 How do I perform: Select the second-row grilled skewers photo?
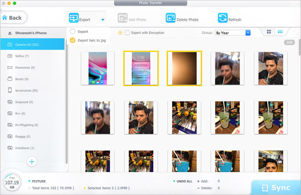pos(184,117)
